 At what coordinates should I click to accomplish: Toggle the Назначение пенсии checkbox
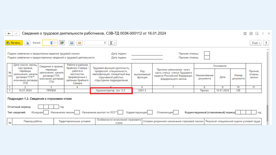(77, 112)
